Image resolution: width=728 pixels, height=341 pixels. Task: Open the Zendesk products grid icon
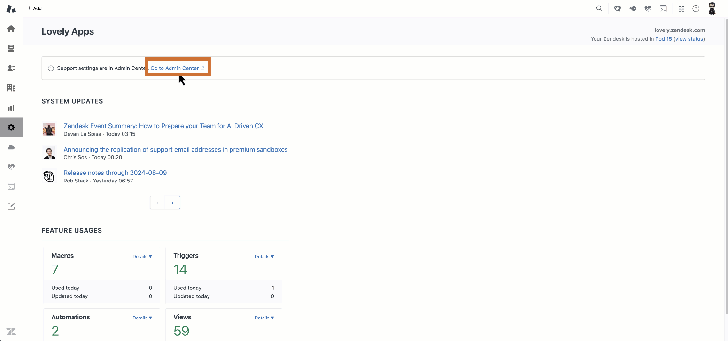(682, 8)
